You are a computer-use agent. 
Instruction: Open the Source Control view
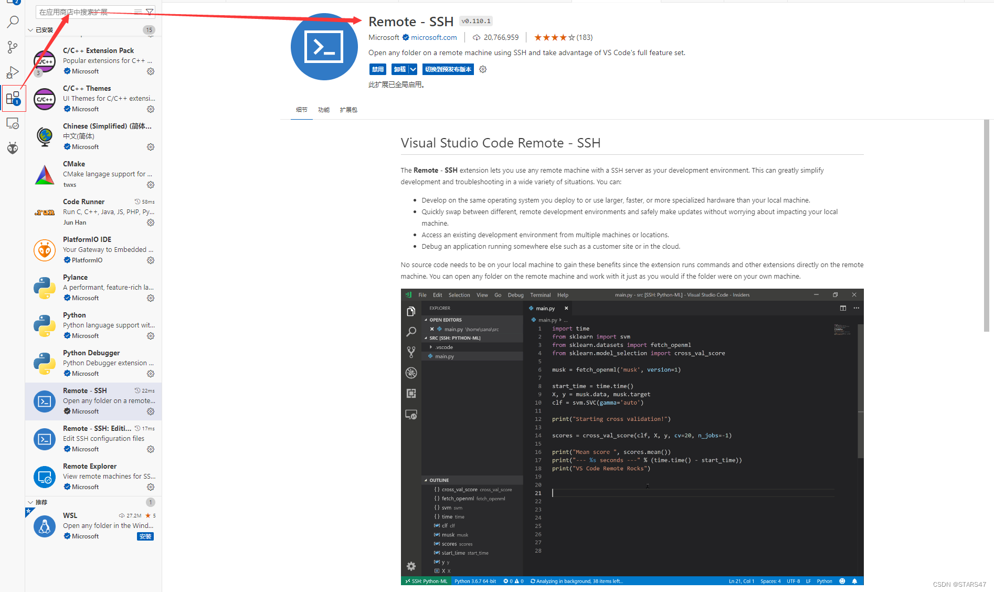click(13, 47)
